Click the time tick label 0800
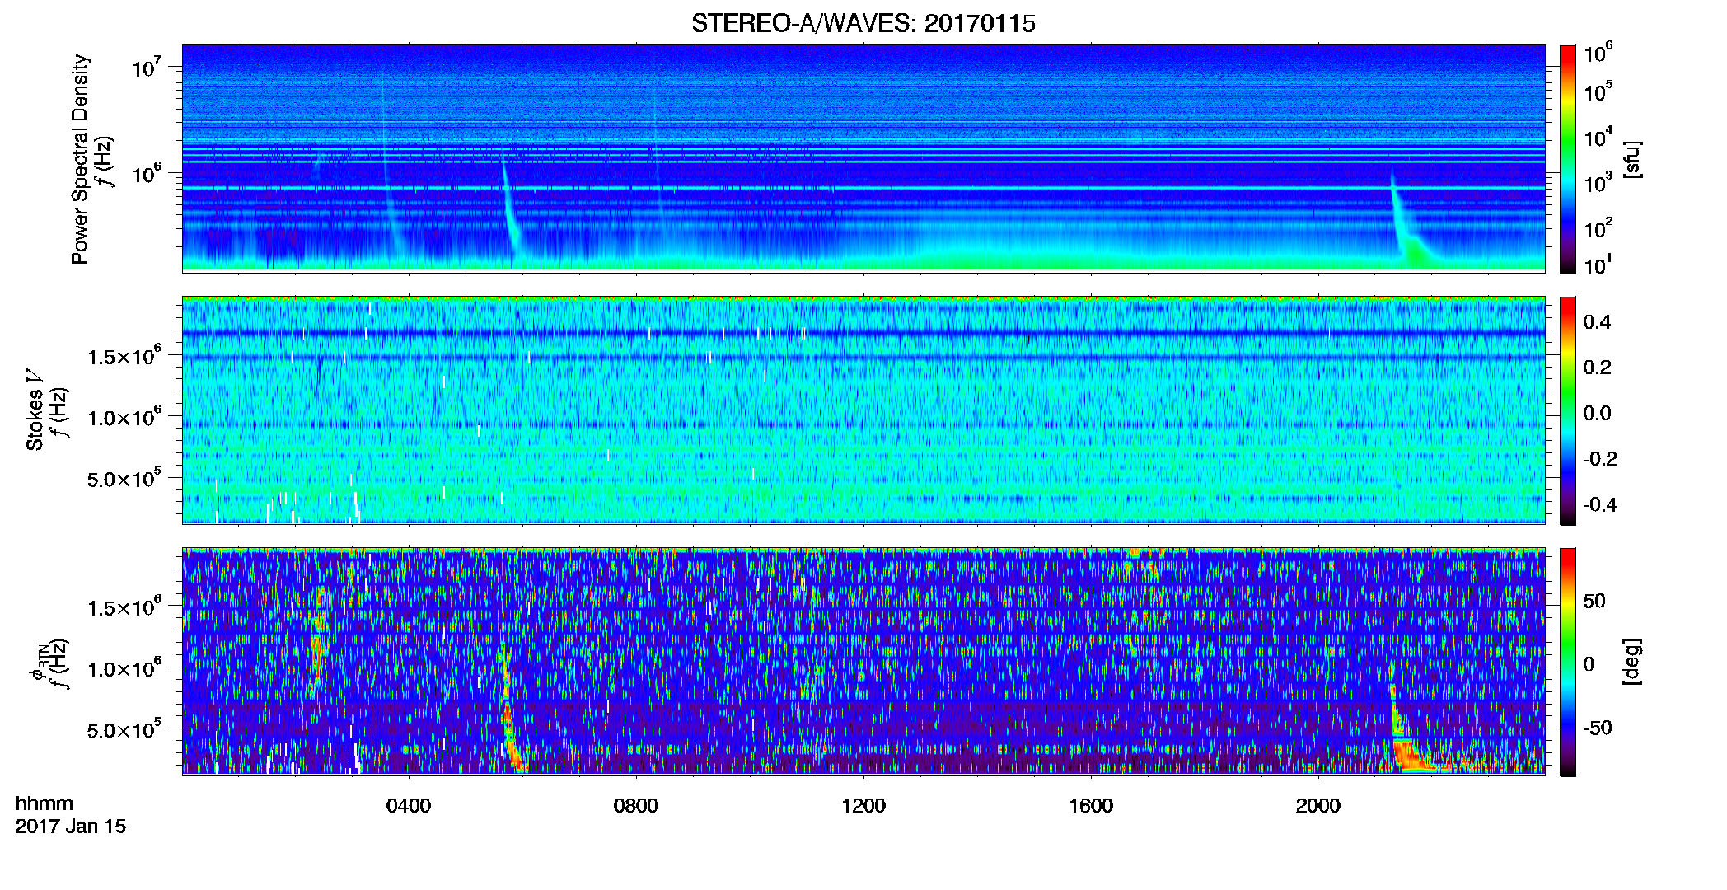The image size is (1727, 890). pyautogui.click(x=636, y=806)
